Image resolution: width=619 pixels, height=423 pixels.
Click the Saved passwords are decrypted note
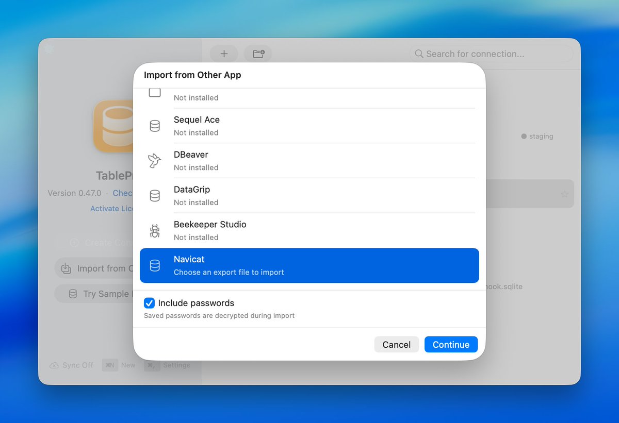pyautogui.click(x=219, y=315)
